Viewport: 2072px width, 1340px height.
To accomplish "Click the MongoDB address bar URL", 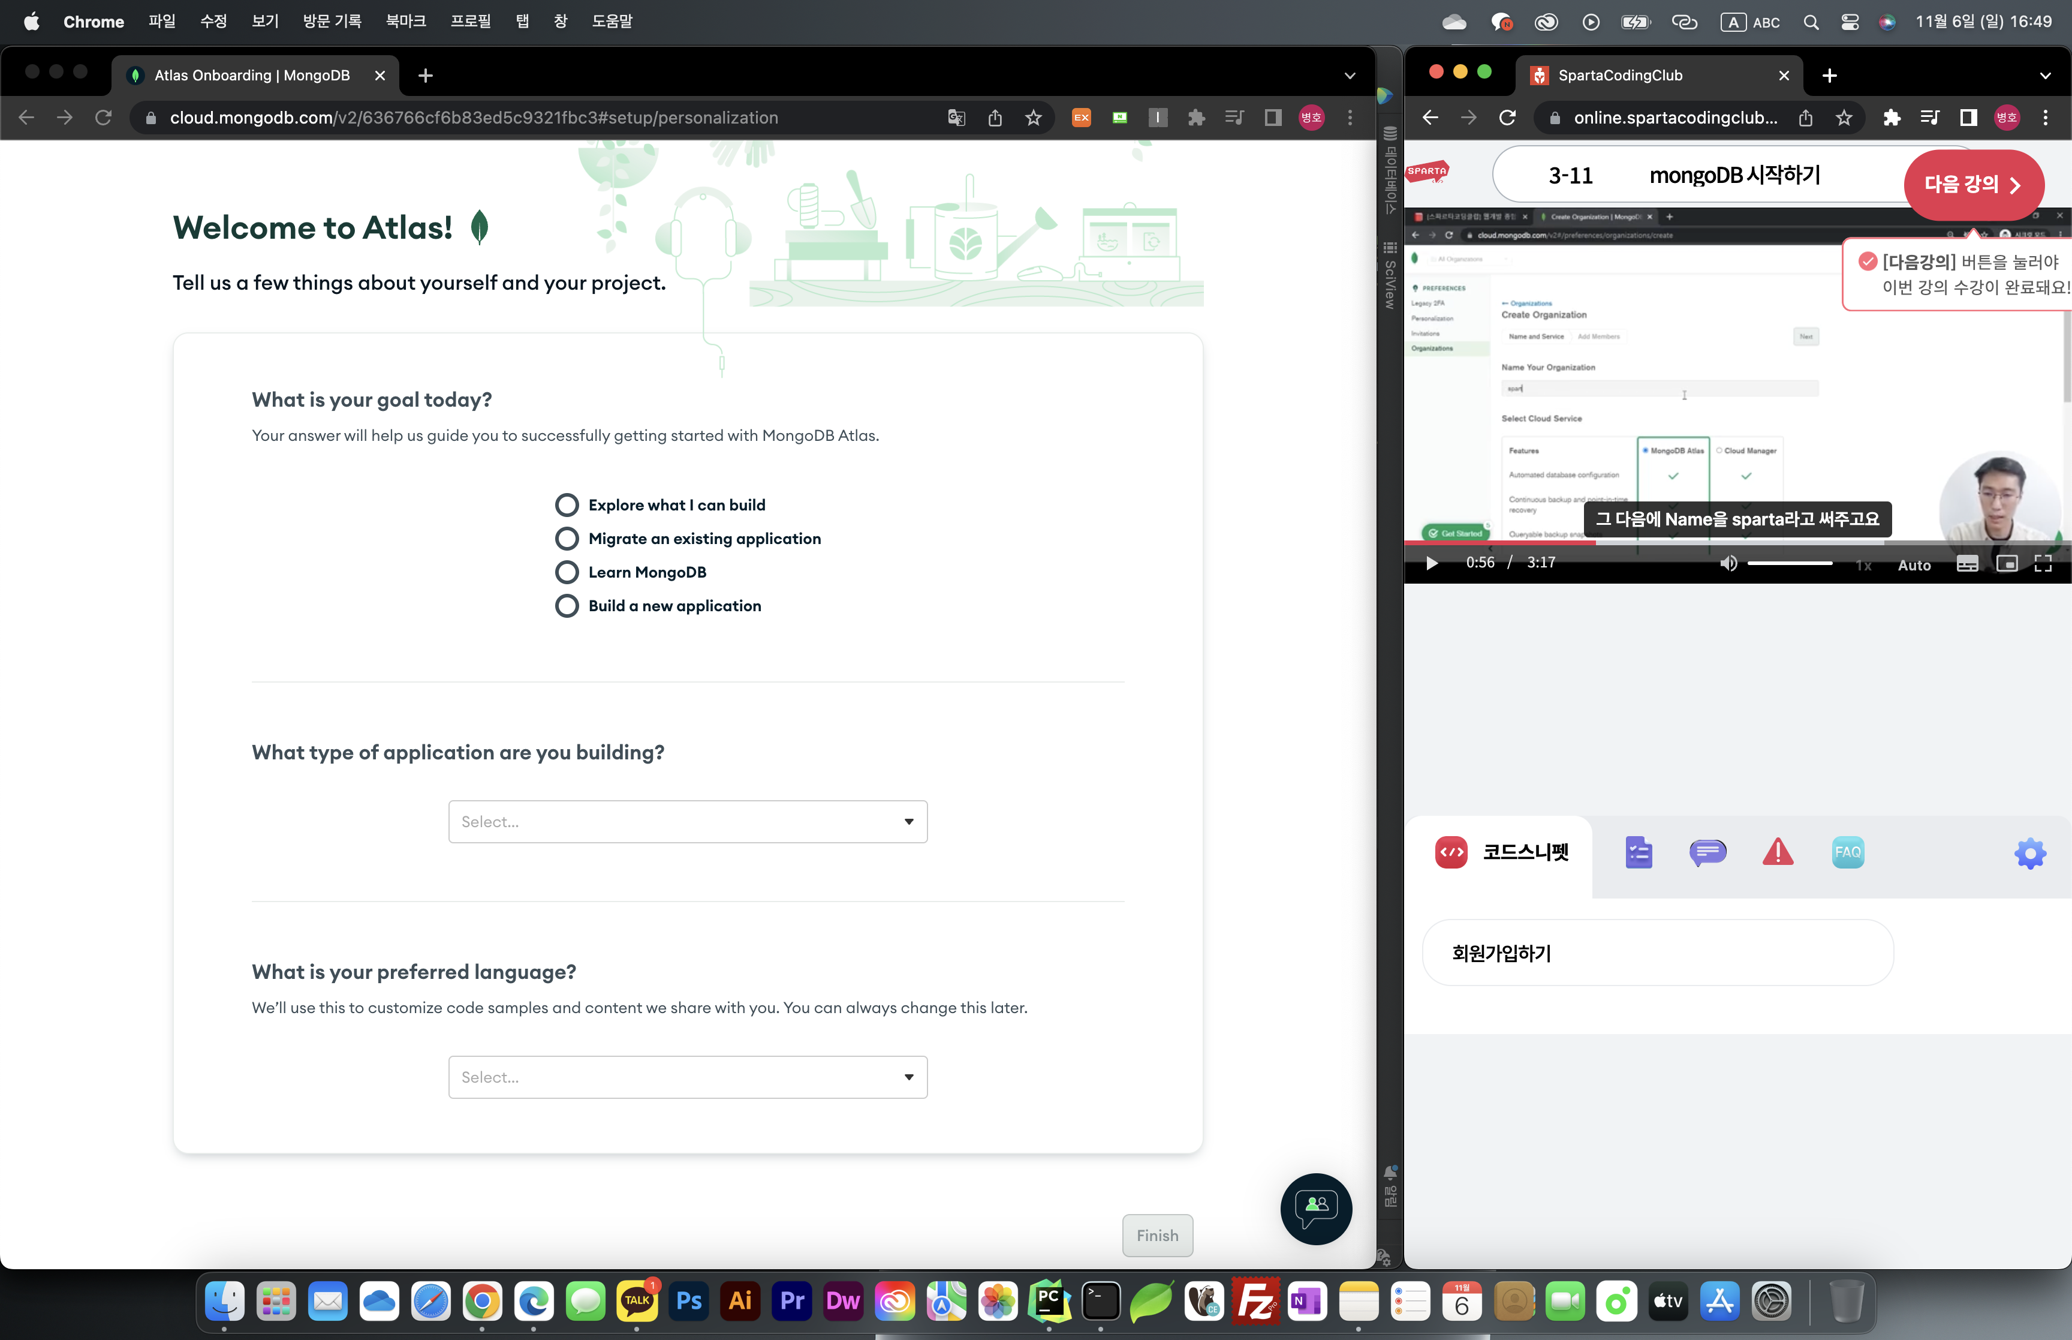I will pos(474,118).
